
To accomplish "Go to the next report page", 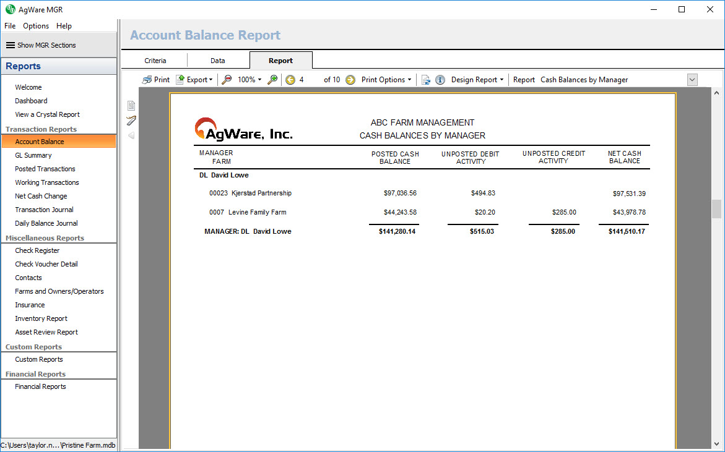I will pyautogui.click(x=350, y=80).
